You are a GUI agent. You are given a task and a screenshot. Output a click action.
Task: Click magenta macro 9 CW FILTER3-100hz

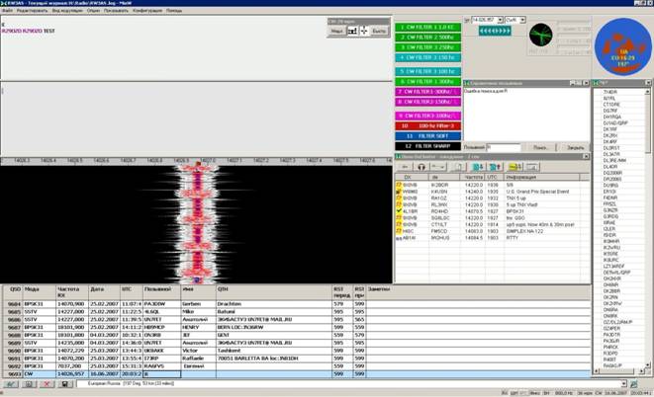428,116
